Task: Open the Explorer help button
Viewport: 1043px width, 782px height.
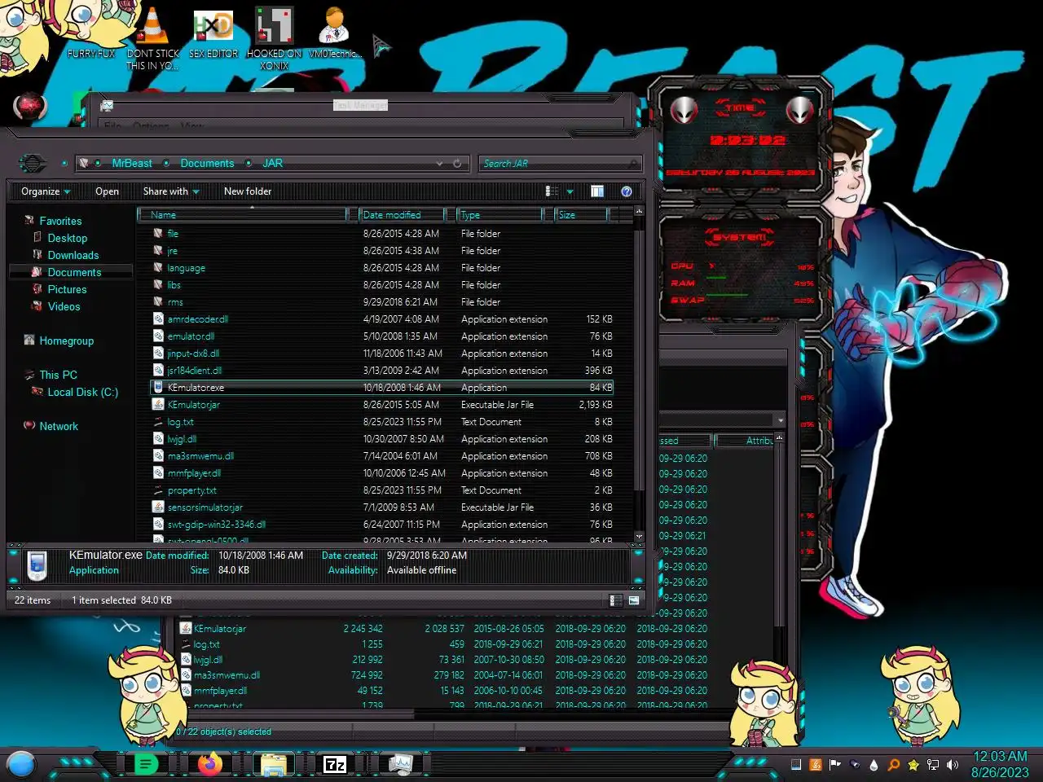Action: (x=627, y=191)
